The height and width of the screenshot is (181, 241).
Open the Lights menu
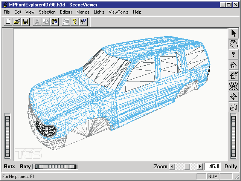coord(99,12)
